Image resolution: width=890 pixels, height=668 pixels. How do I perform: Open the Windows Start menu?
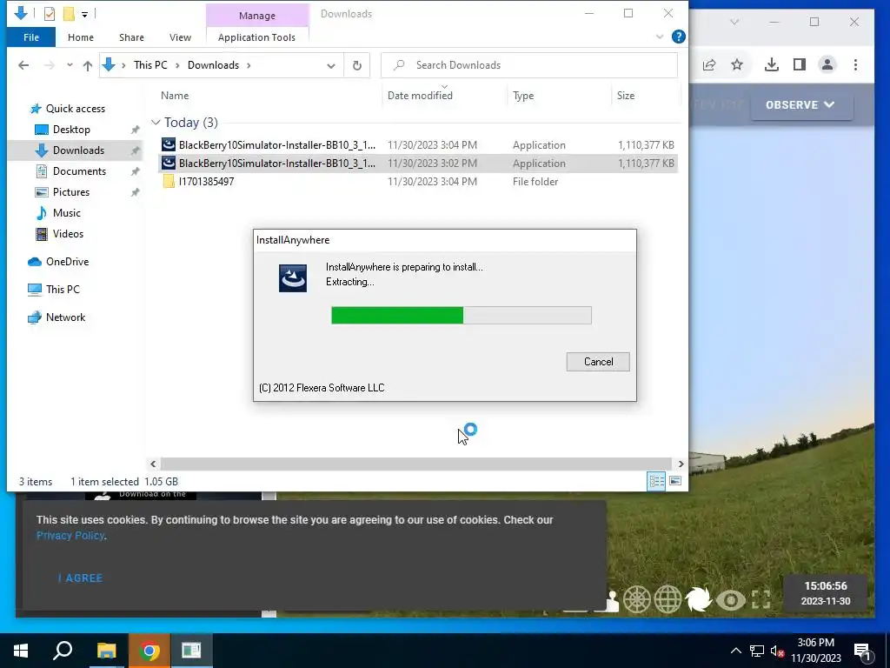21,651
